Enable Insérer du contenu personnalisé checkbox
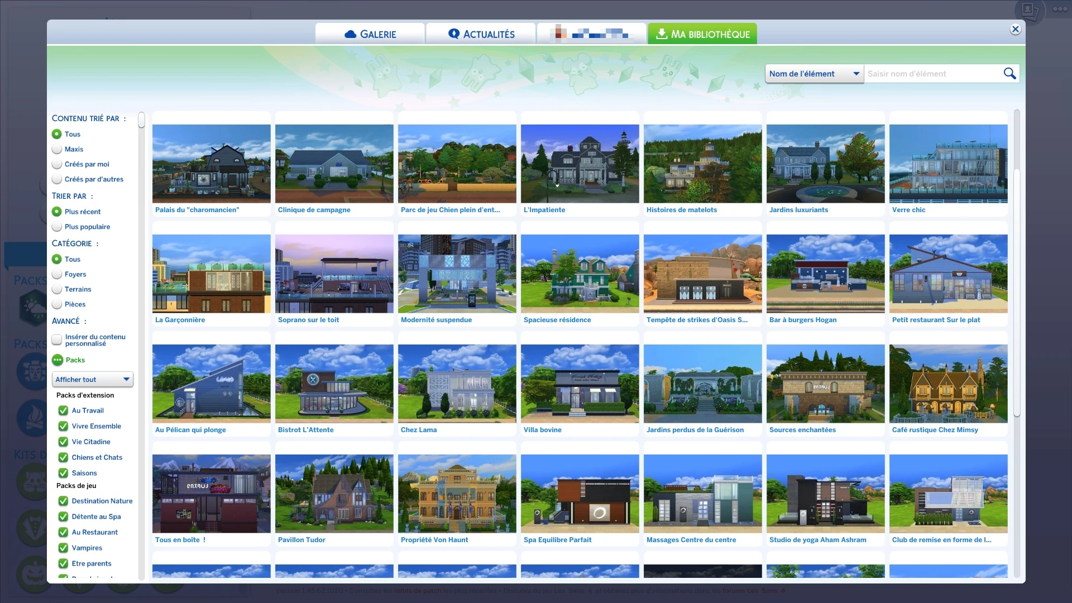 point(57,339)
